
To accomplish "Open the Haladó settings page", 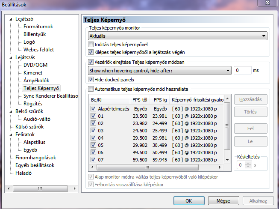I will [23, 173].
